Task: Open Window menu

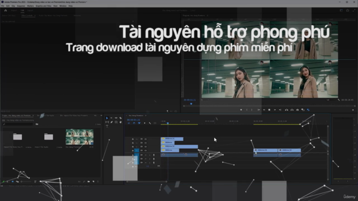Action: [63, 6]
